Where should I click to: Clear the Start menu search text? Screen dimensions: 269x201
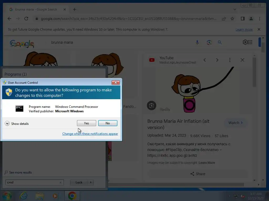(x=61, y=182)
